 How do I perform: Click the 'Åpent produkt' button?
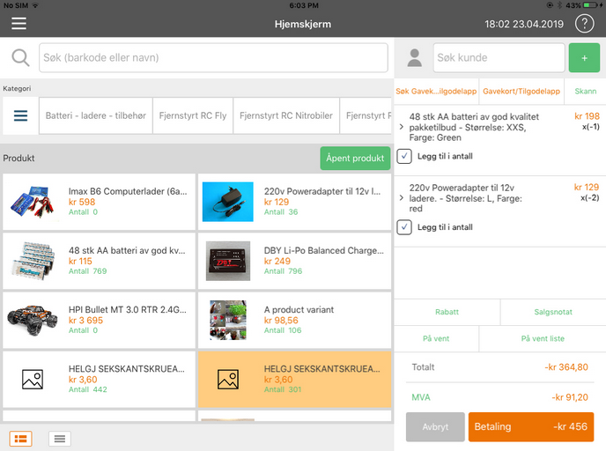(x=355, y=159)
